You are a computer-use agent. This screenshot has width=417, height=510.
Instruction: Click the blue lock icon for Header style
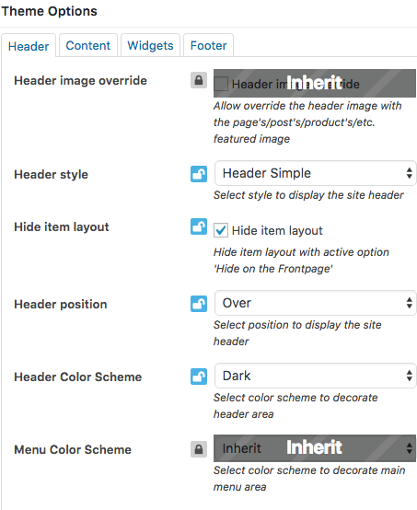pos(199,174)
